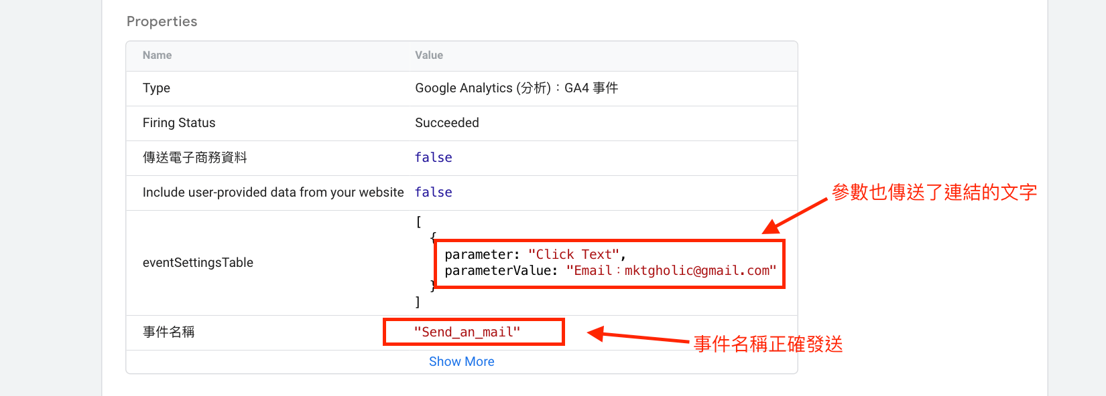The width and height of the screenshot is (1106, 396).
Task: Click the Type row label
Action: [x=156, y=88]
